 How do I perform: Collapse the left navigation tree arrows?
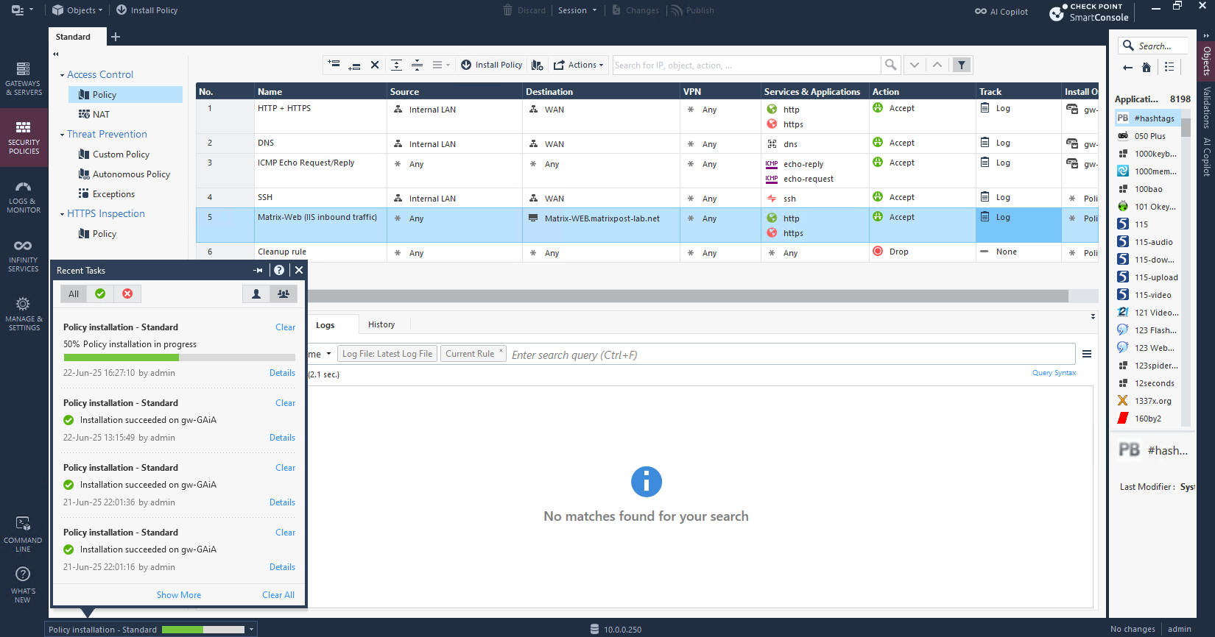pyautogui.click(x=56, y=54)
